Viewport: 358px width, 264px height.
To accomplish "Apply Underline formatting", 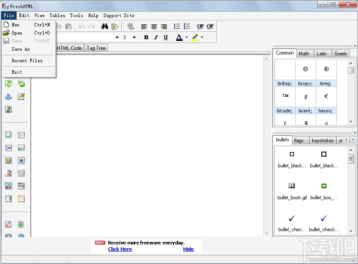I will (166, 37).
